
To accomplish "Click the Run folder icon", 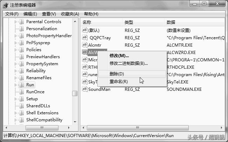I will coord(21,85).
